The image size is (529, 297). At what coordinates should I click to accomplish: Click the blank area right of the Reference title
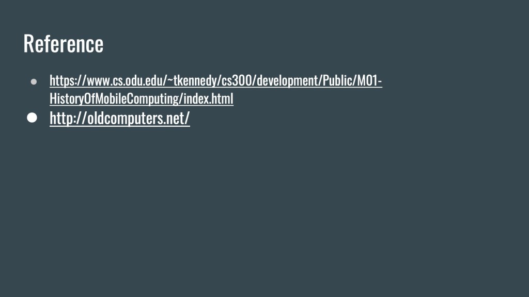(304, 44)
